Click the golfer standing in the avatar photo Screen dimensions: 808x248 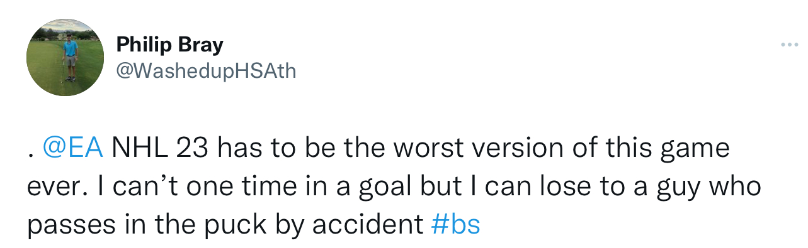coord(70,58)
